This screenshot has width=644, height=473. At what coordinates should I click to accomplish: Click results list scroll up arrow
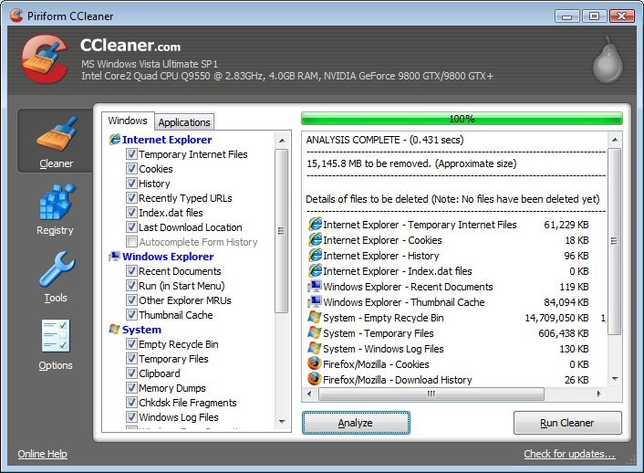click(615, 140)
